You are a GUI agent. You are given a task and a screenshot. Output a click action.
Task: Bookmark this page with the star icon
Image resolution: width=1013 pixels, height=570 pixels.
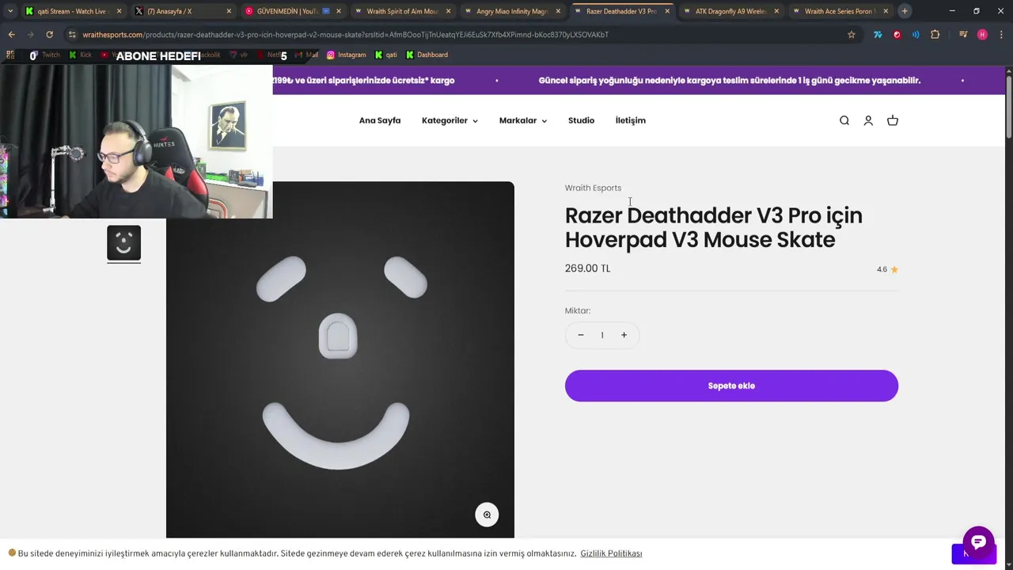click(x=852, y=35)
